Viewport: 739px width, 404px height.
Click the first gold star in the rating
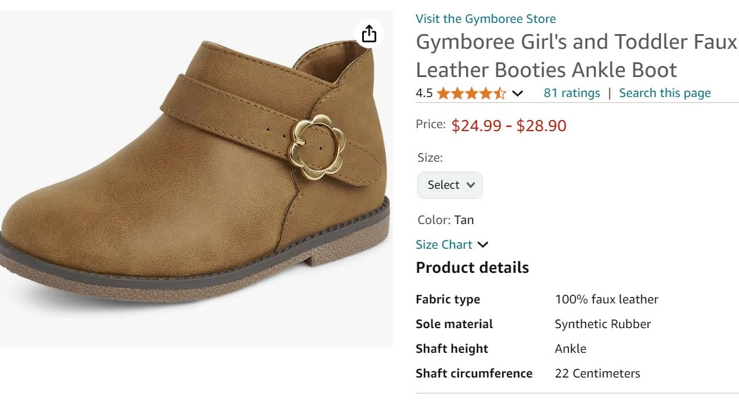[442, 93]
